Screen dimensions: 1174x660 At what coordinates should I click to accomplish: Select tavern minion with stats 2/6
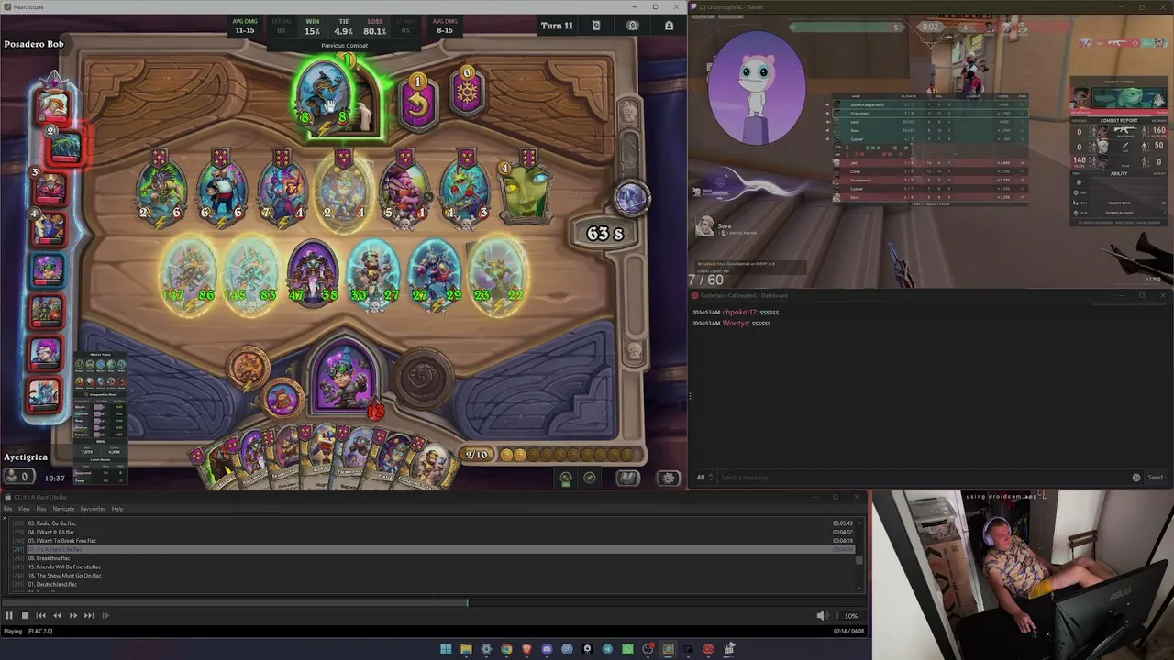(162, 191)
